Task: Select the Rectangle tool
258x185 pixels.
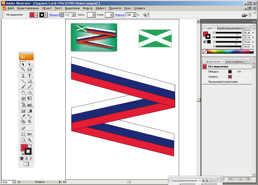Action: coord(30,81)
